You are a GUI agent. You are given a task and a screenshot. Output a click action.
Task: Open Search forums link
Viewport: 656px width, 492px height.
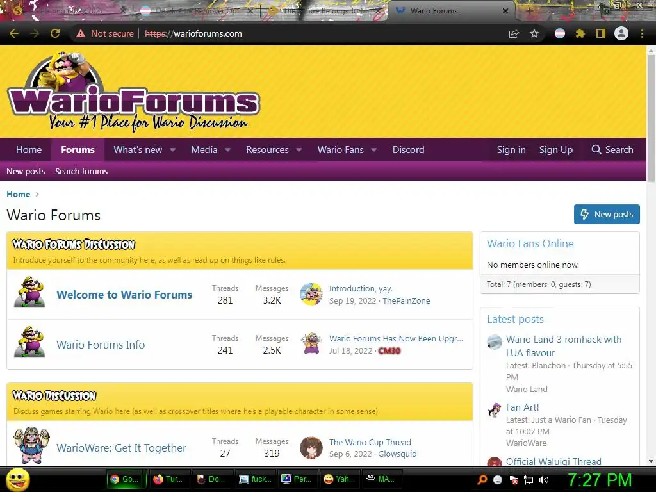point(81,171)
